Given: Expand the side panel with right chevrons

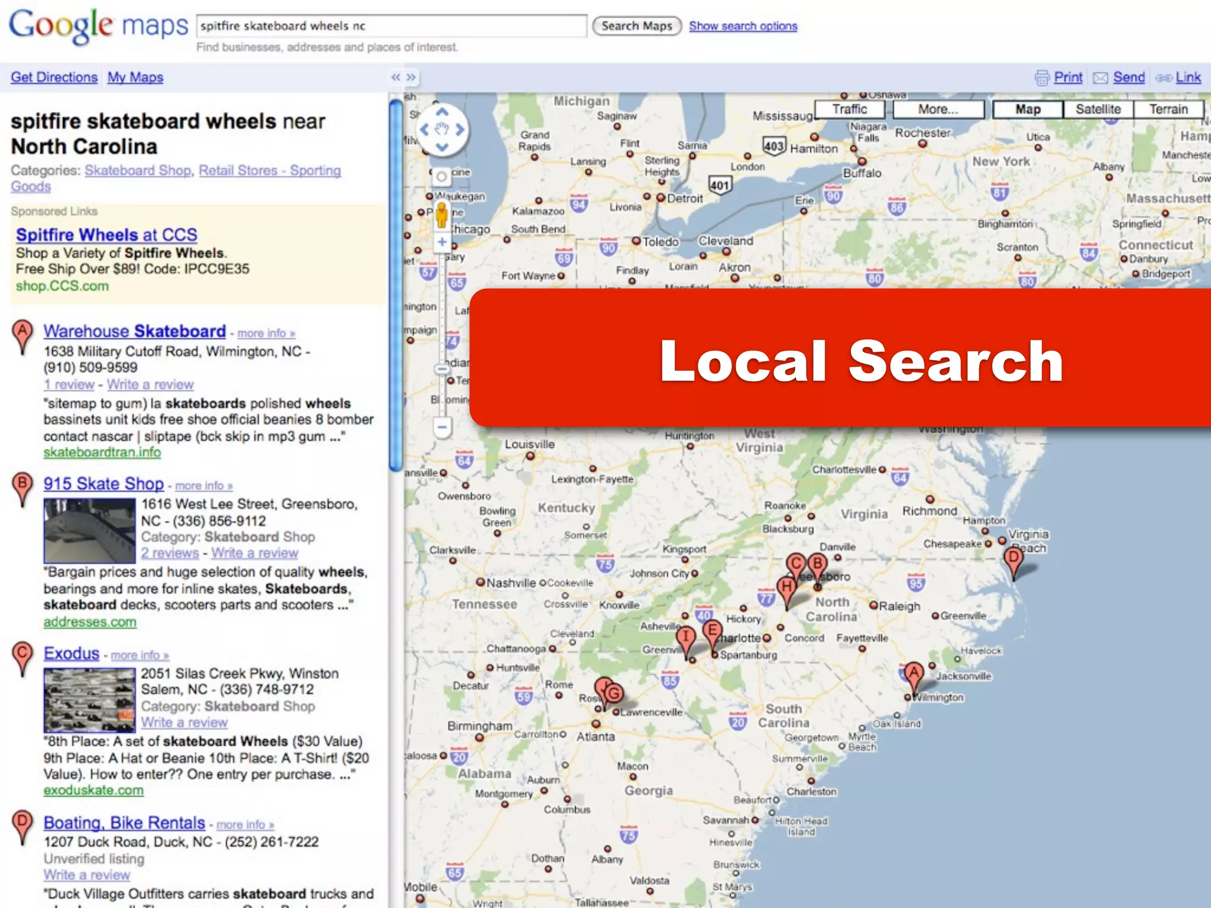Looking at the screenshot, I should click(411, 77).
